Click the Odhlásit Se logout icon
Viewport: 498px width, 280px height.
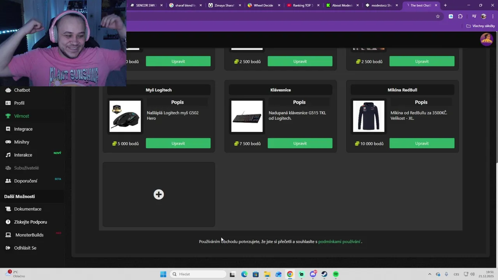8,248
